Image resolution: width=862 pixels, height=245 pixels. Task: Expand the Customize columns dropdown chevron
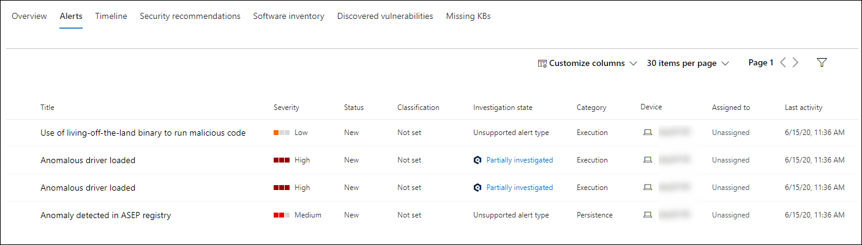click(x=633, y=64)
